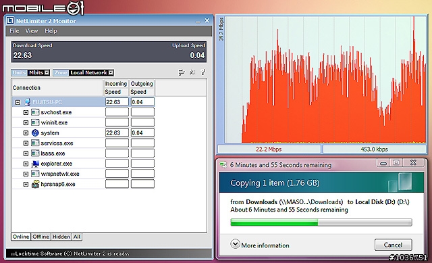Expand the explorer.exe node
This screenshot has height=263, width=432.
[26, 164]
